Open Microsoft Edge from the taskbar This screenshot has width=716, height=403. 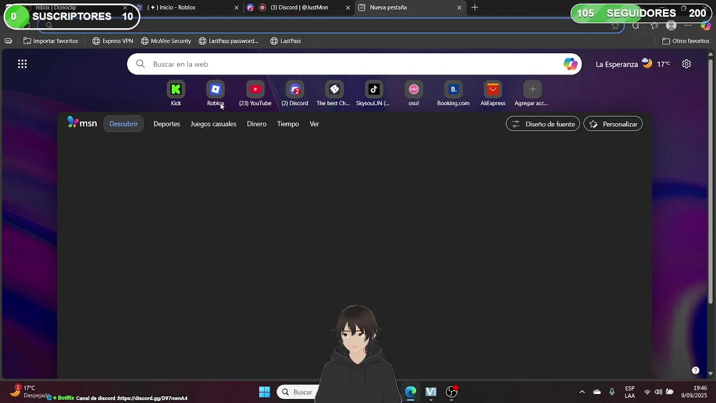(411, 392)
